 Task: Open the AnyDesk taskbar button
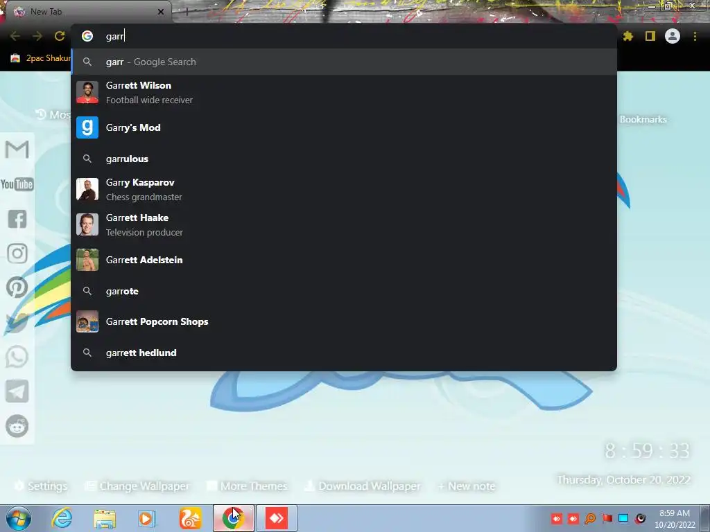click(x=277, y=518)
